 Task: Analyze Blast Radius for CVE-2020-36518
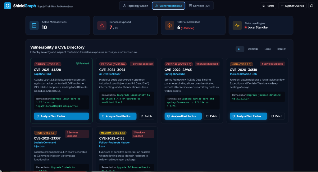point(248,116)
